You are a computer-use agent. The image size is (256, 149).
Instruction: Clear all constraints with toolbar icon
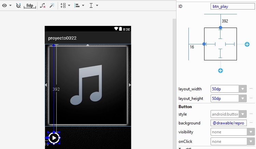pos(42,5)
